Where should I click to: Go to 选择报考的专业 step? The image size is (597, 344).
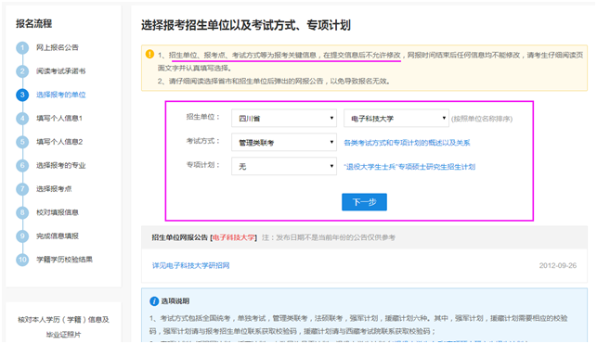(61, 165)
